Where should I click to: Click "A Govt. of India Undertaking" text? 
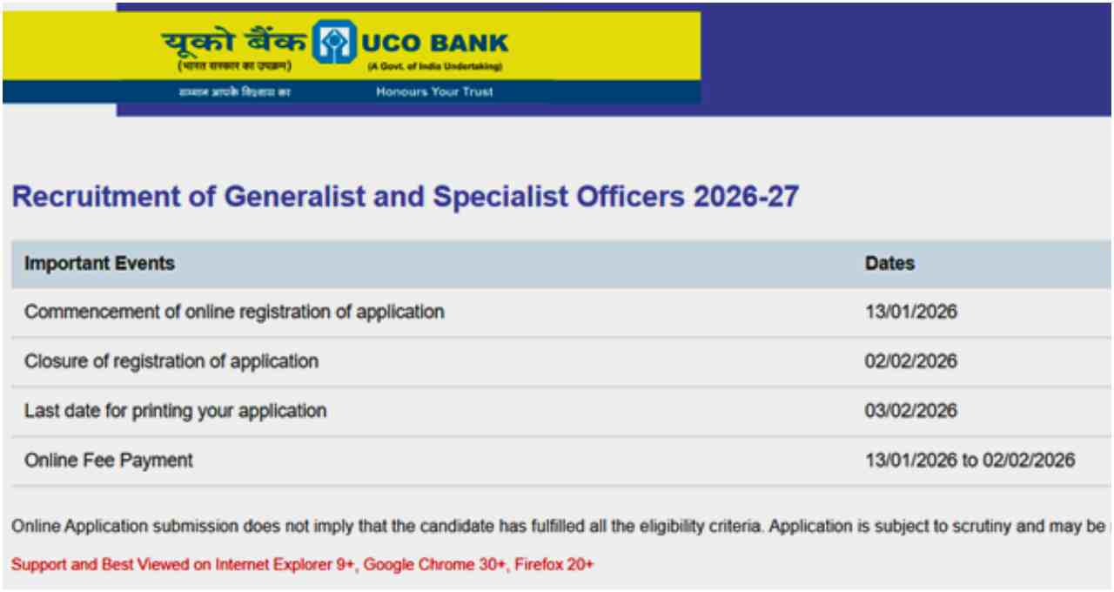434,67
